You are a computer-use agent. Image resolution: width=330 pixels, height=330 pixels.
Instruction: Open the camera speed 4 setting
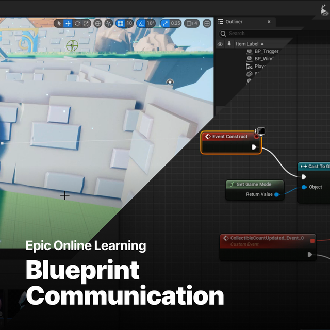tap(192, 23)
